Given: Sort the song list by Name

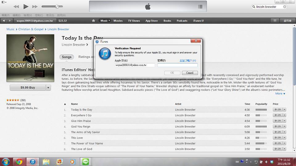Looking at the screenshot, I should point(74,104).
